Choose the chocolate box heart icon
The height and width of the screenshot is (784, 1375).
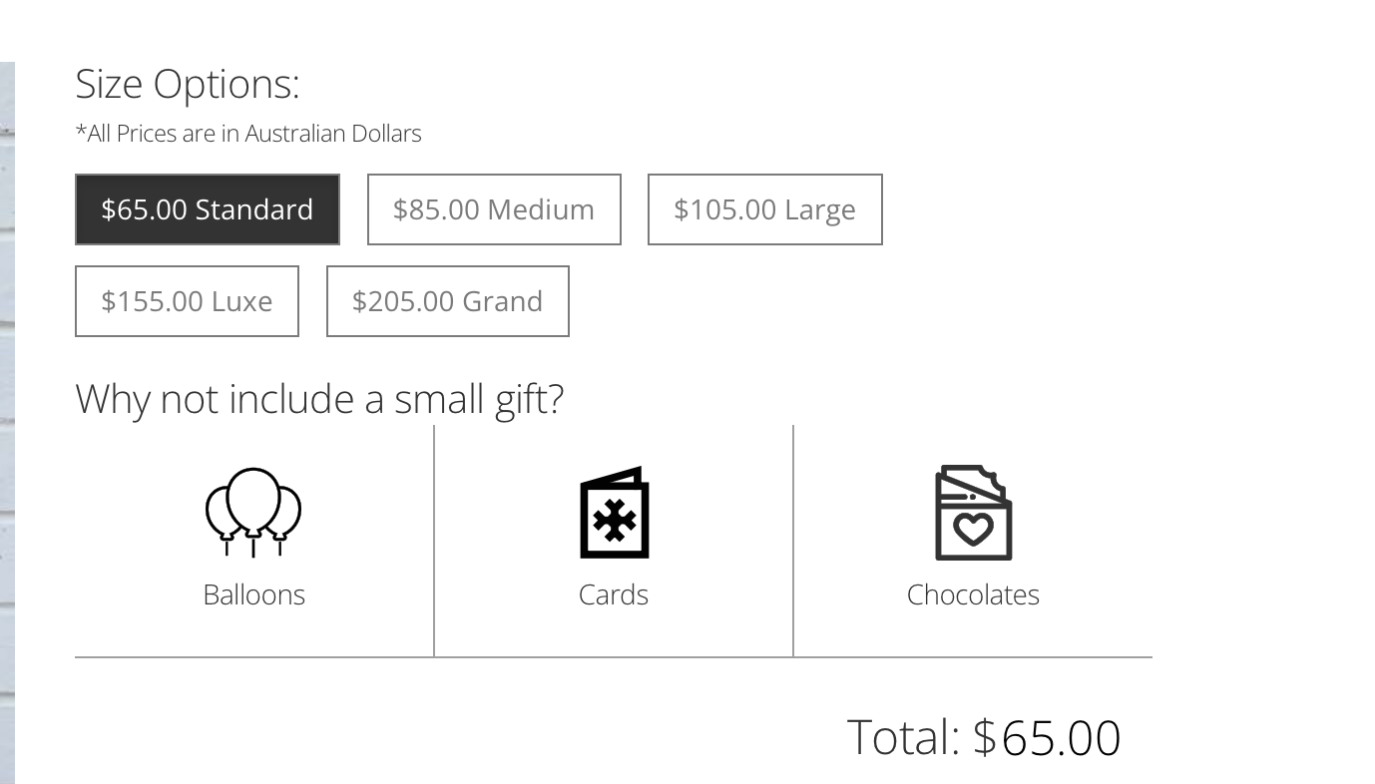point(973,513)
